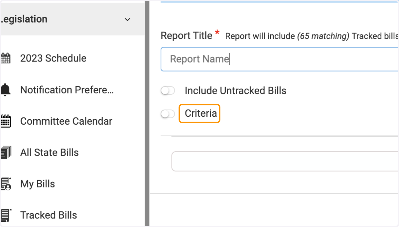
Task: Click the Tracked Bills icon
Action: [x=6, y=215]
